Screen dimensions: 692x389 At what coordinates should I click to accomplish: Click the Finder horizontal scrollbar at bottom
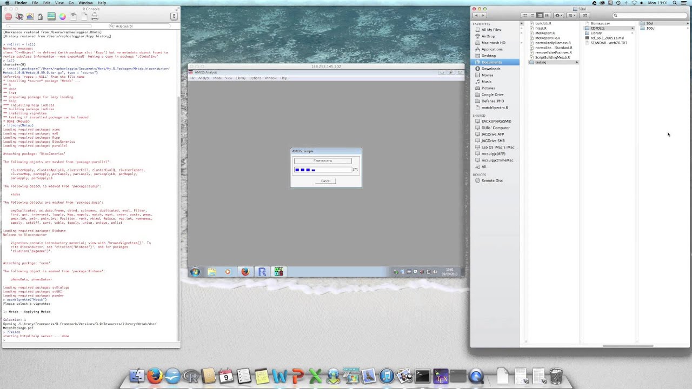(628, 346)
